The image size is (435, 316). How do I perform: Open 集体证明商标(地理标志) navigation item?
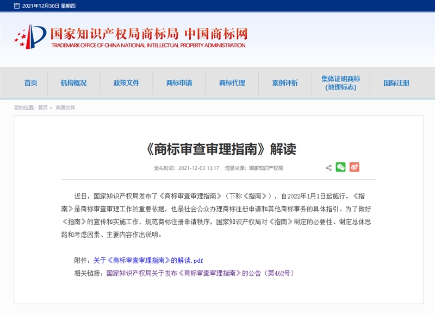[x=340, y=83]
